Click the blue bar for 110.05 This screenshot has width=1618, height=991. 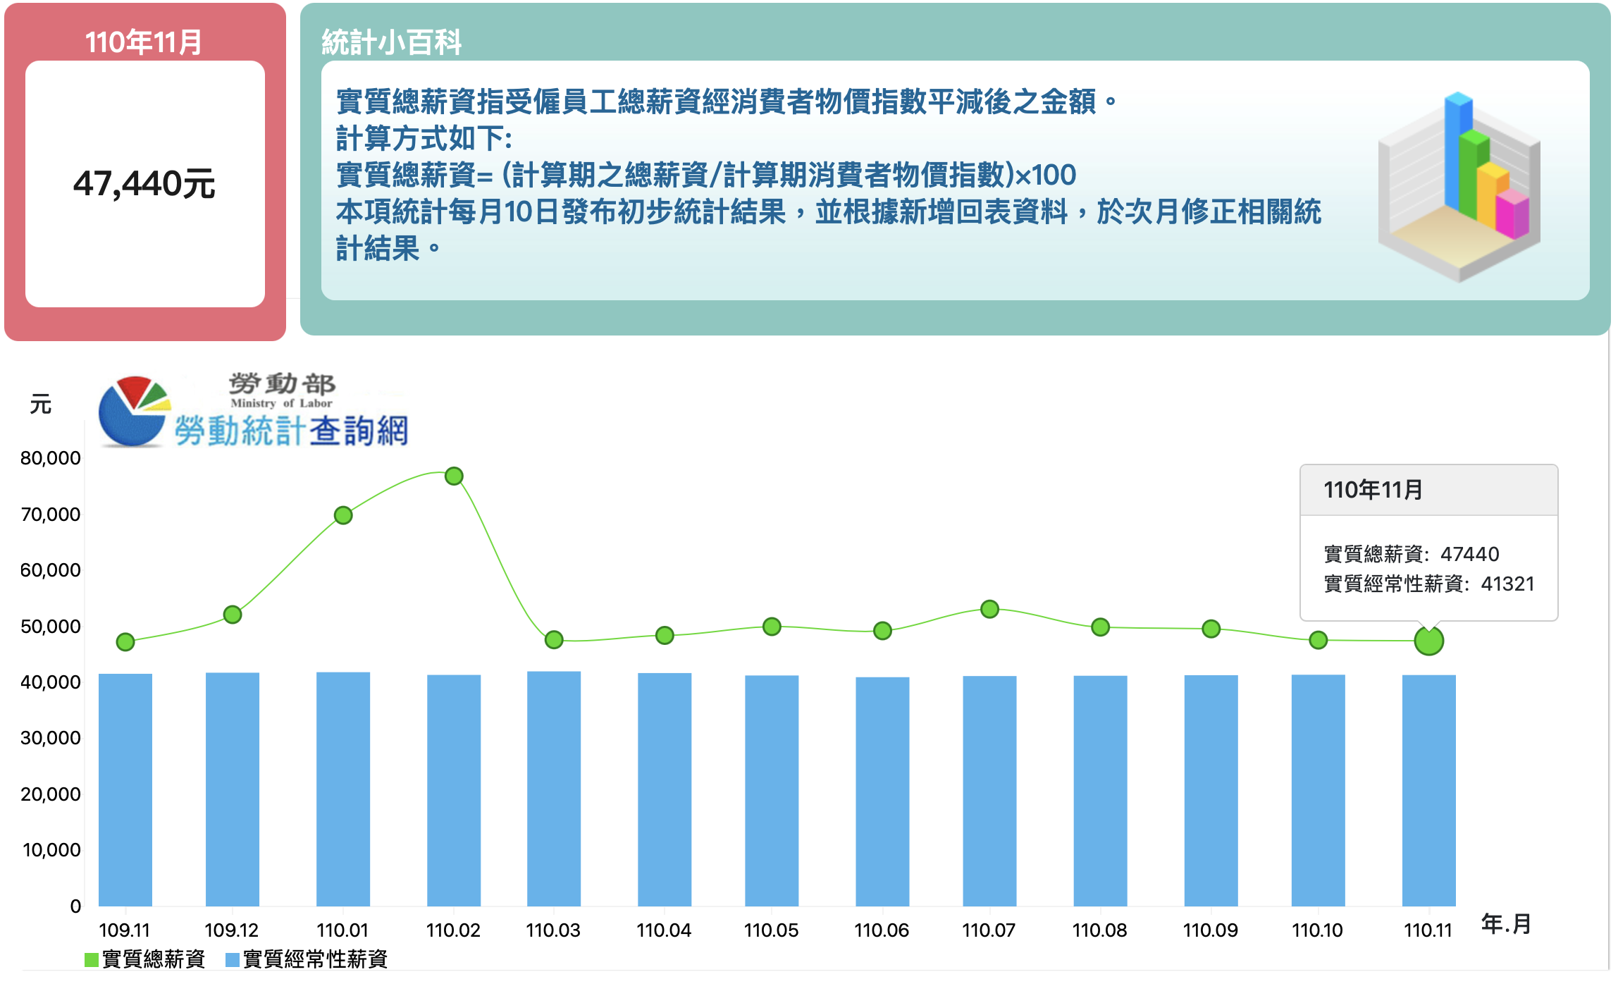click(772, 791)
